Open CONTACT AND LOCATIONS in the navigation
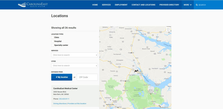Image resolution: width=223 pixels, height=109 pixels. point(143,5)
